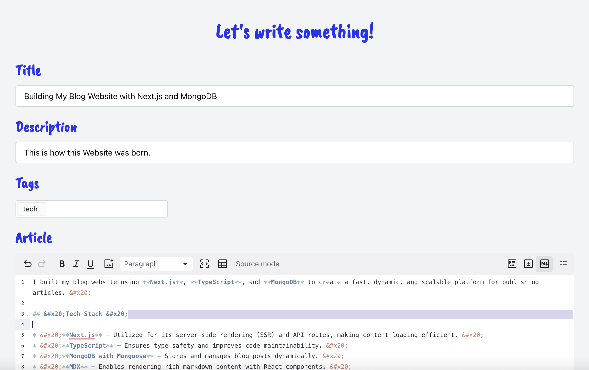589x370 pixels.
Task: Click the Paragraph dropdown arrow
Action: [x=185, y=264]
